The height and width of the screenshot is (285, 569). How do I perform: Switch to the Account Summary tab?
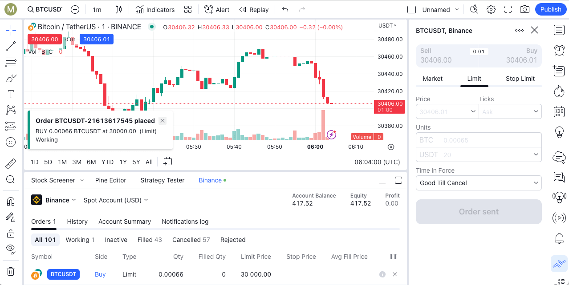coord(125,222)
